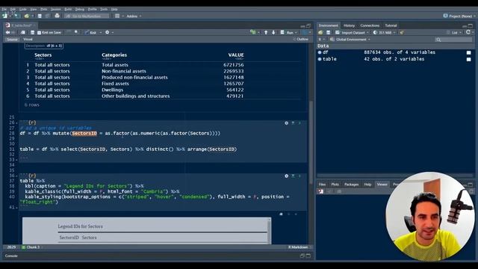Click the Print icon in main toolbar
This screenshot has height=269, width=478.
click(57, 16)
